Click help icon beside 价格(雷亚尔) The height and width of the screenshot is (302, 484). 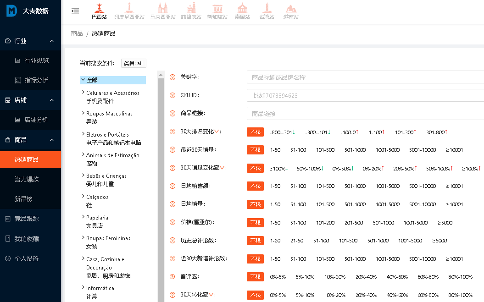pos(172,222)
